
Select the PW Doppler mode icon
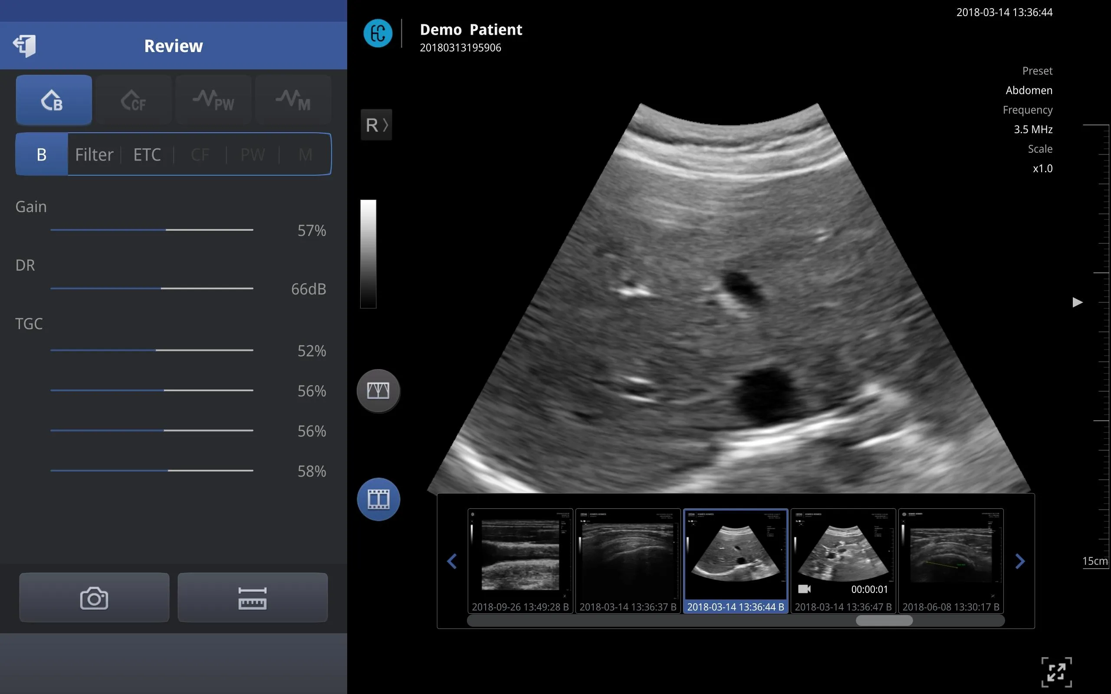point(213,100)
